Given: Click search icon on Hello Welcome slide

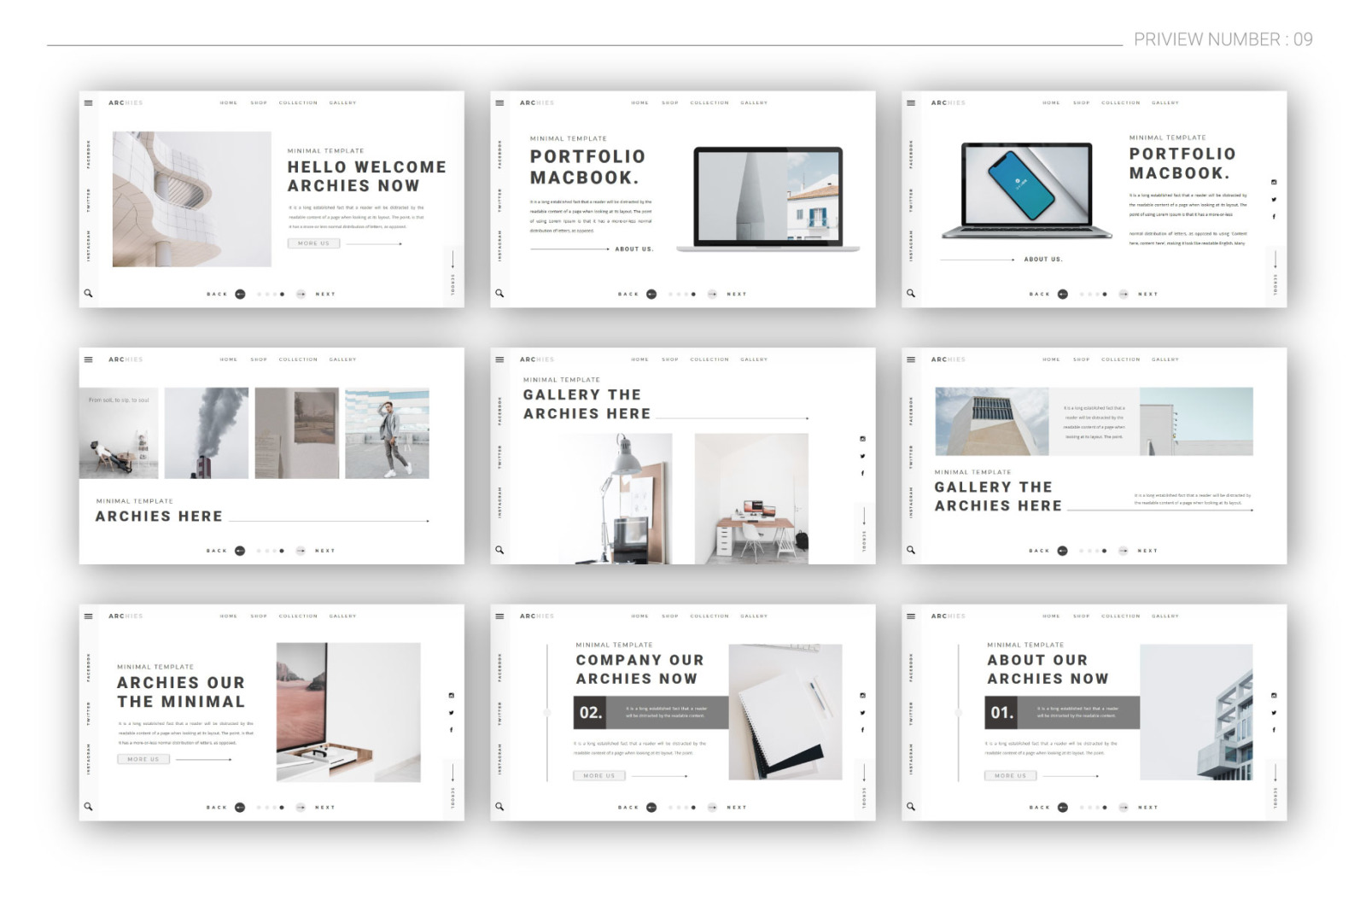Looking at the screenshot, I should 88,293.
